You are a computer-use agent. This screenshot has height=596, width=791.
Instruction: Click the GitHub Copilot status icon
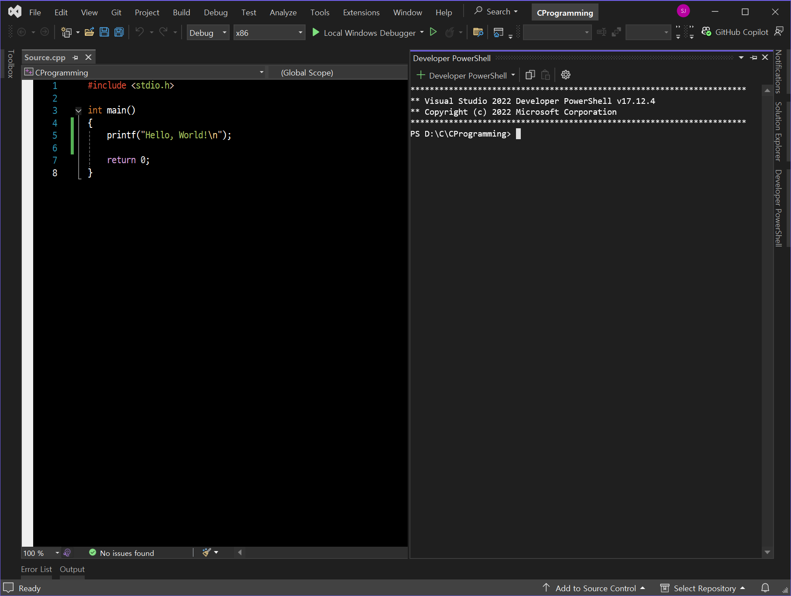[x=706, y=32]
